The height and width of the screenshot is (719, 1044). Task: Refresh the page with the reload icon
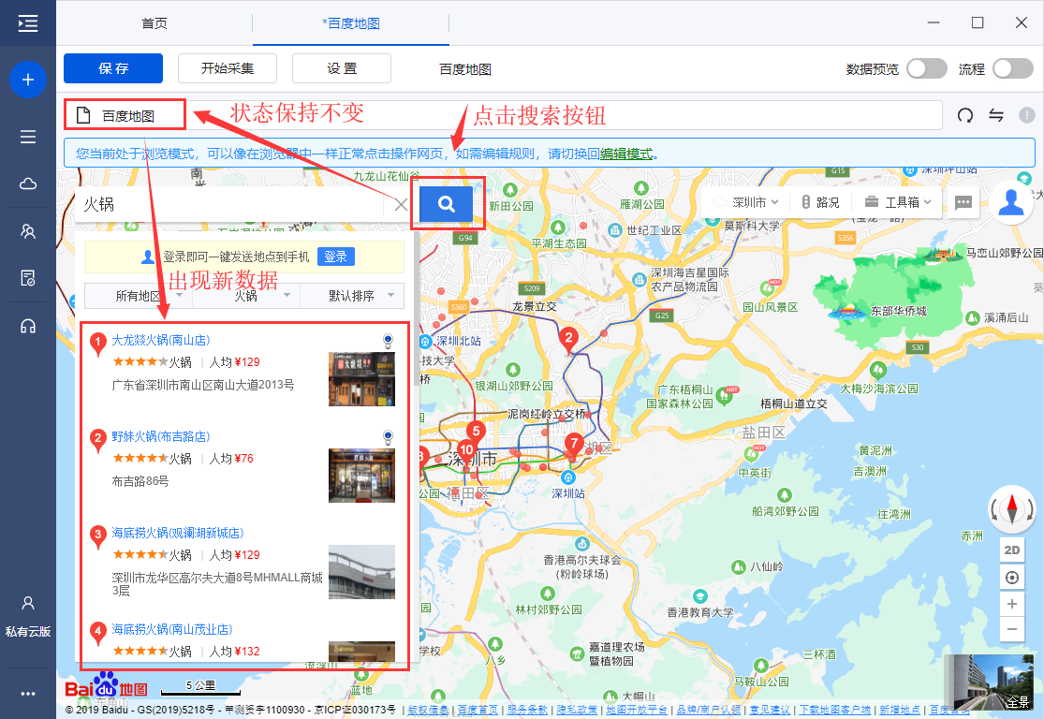pos(964,116)
